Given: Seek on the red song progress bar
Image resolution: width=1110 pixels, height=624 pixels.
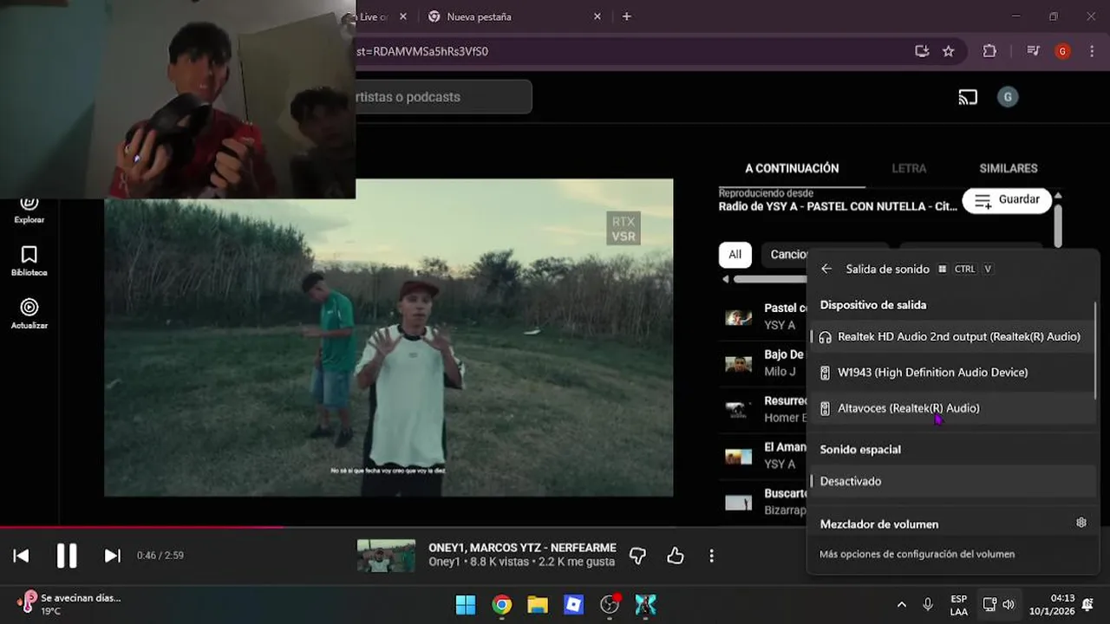Looking at the screenshot, I should coord(141,527).
